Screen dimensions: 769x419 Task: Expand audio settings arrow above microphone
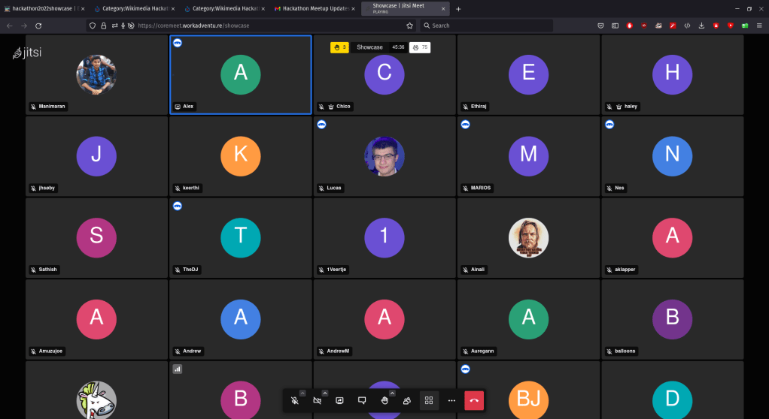coord(302,393)
